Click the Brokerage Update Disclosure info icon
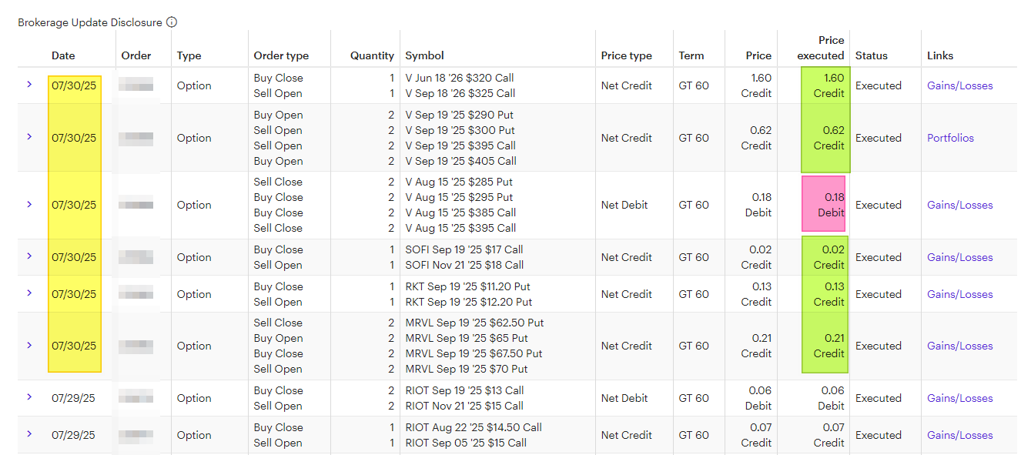The width and height of the screenshot is (1031, 455). click(172, 22)
